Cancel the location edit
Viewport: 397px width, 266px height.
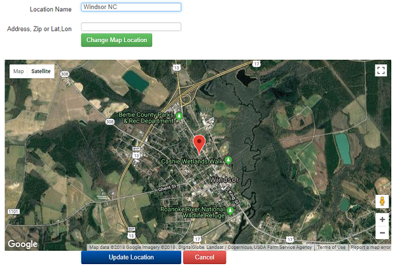(x=205, y=257)
